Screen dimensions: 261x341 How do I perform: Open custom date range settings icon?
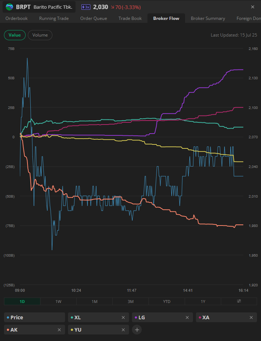click(x=239, y=302)
